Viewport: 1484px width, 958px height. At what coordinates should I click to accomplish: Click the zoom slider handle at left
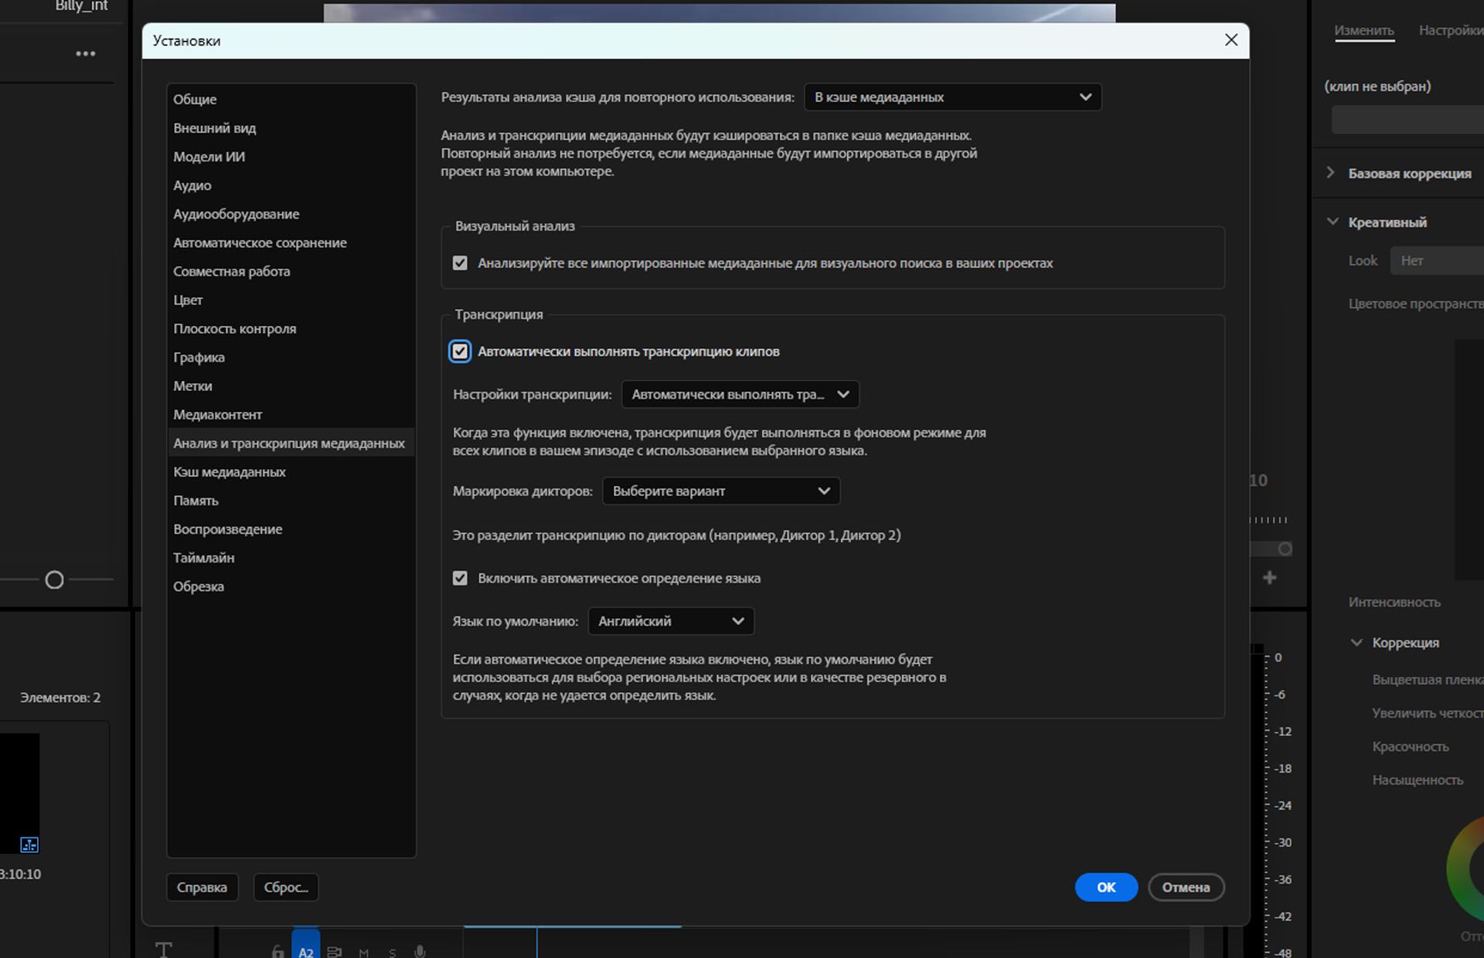tap(54, 579)
